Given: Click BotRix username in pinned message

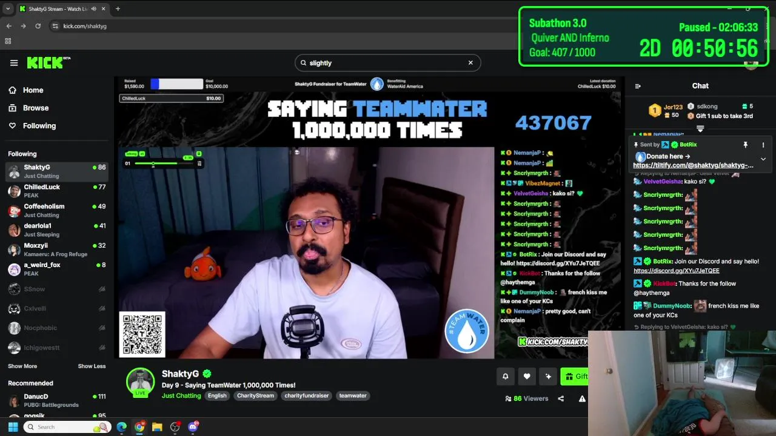Looking at the screenshot, I should [688, 145].
